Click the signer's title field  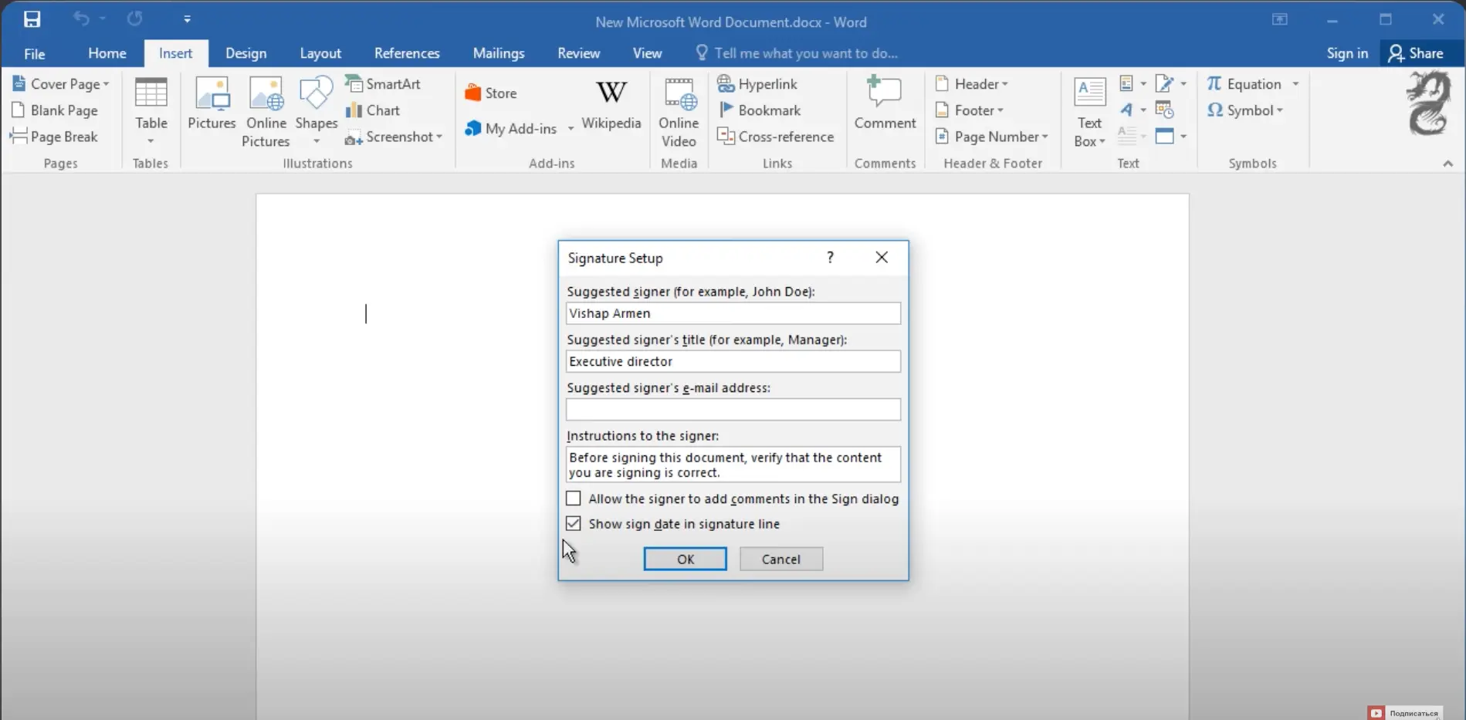click(733, 361)
